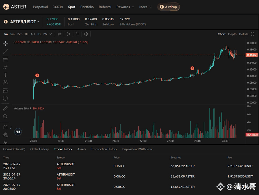This screenshot has width=259, height=195.
Task: Pick the brush drawing tool
Action: point(5,67)
